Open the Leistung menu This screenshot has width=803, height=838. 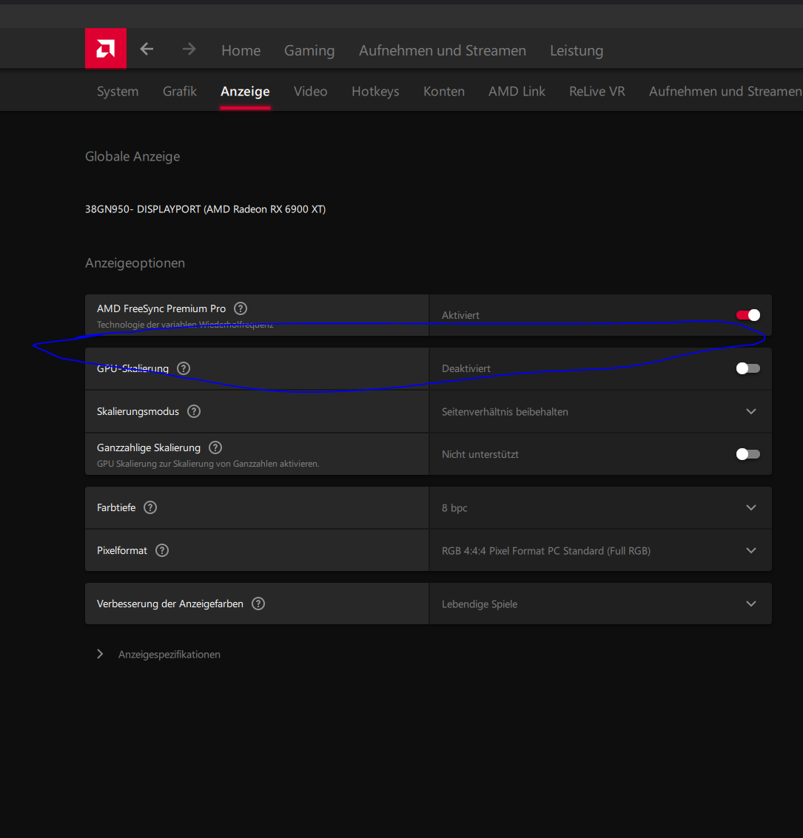click(577, 50)
